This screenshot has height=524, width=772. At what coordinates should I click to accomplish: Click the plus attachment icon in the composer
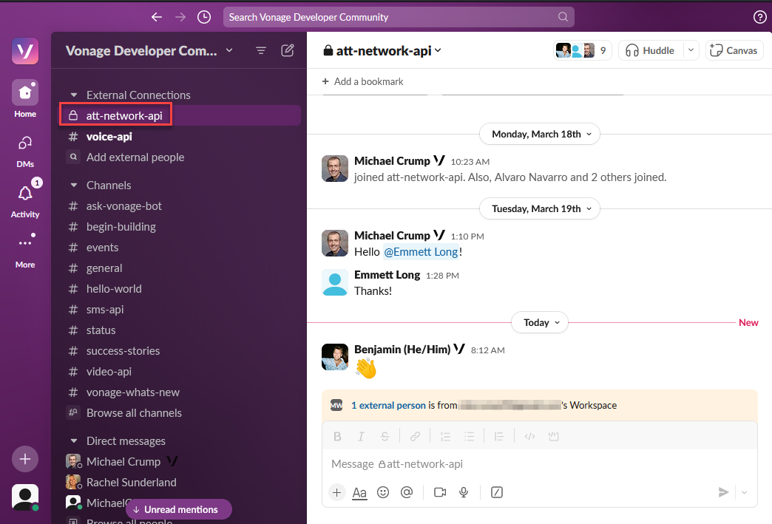point(337,492)
